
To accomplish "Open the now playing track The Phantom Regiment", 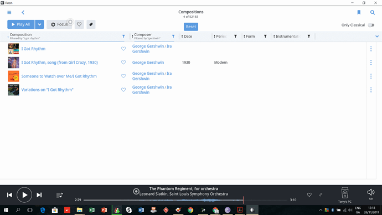I will click(183, 188).
